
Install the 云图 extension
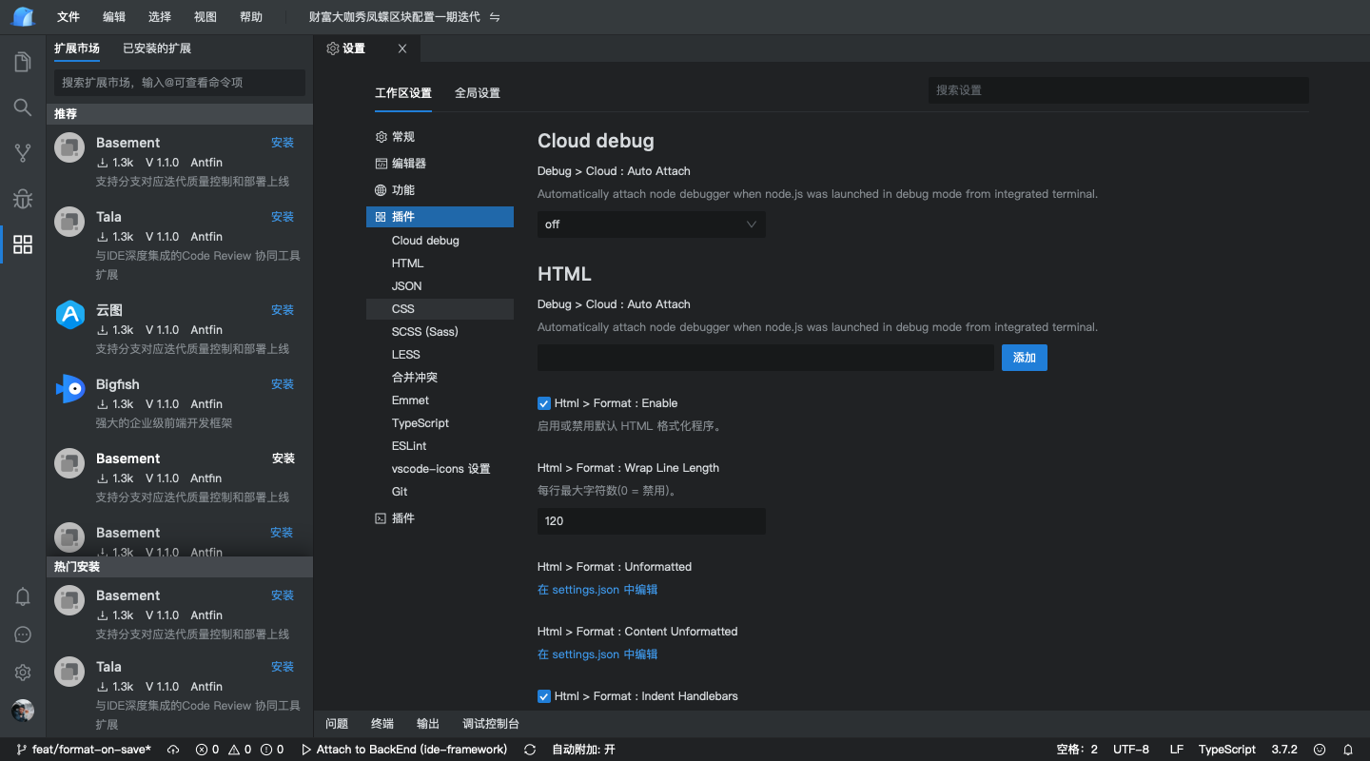(x=283, y=310)
